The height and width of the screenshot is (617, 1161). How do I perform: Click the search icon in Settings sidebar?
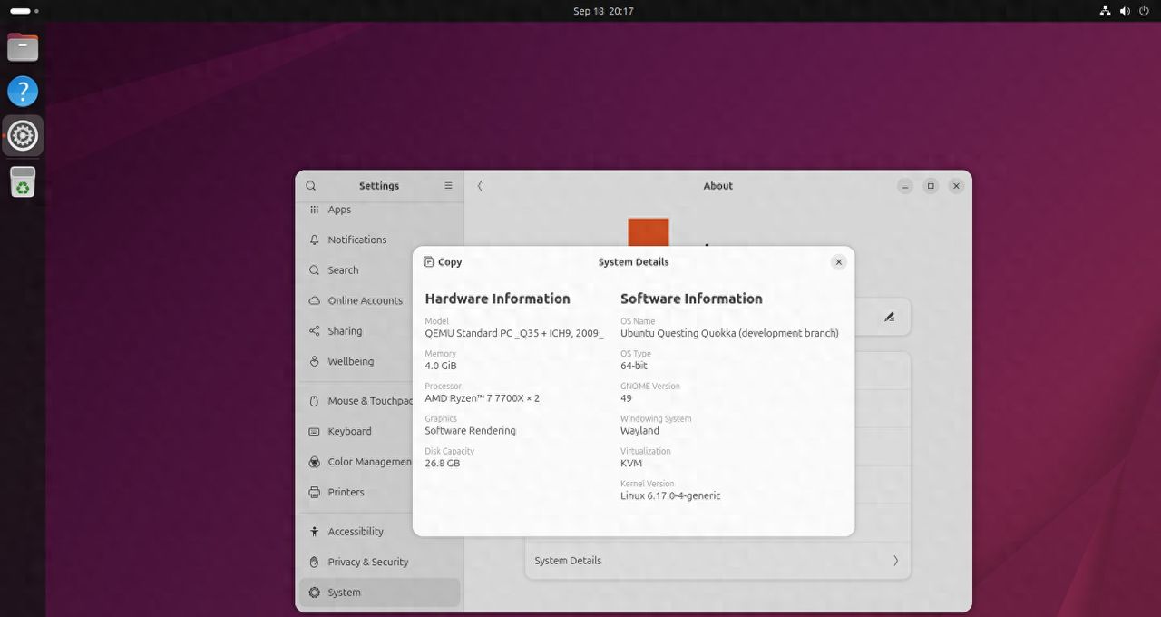(311, 186)
